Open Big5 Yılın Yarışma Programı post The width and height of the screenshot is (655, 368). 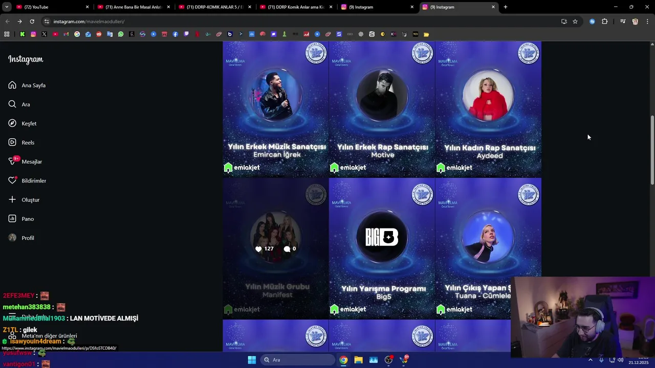(382, 248)
